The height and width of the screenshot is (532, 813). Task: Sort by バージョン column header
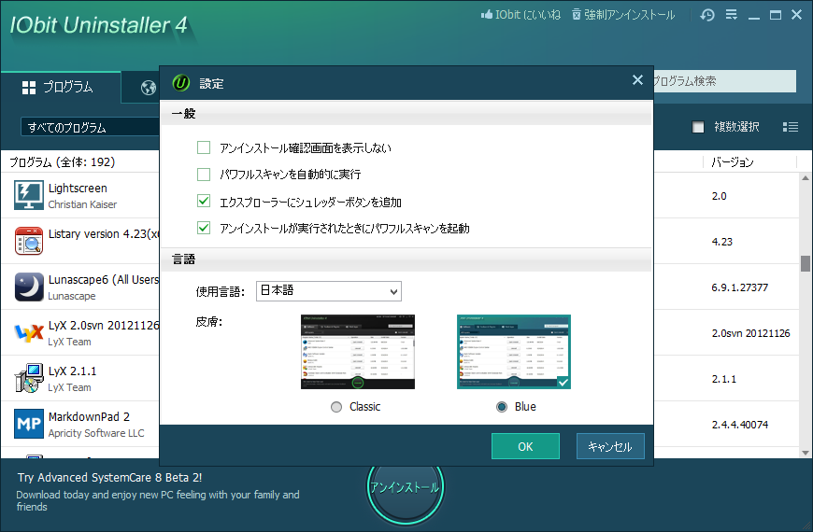(732, 162)
